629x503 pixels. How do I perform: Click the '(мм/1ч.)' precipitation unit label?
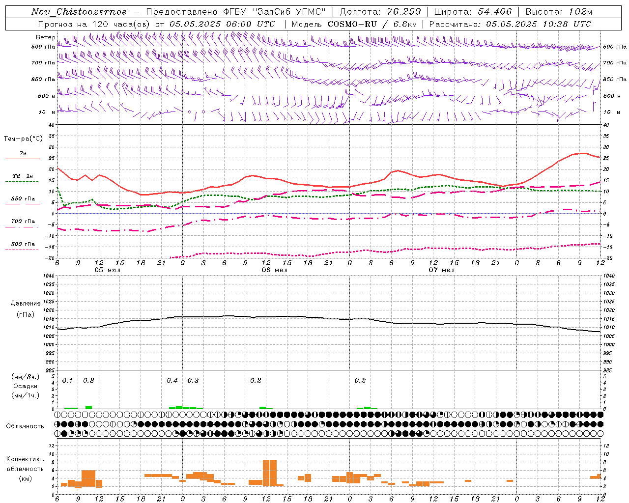click(26, 395)
